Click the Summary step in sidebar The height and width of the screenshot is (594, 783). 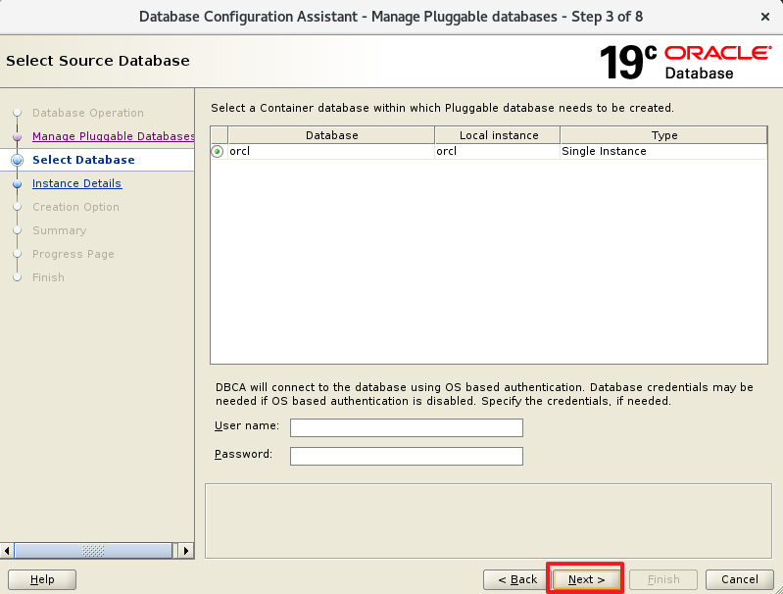click(60, 230)
